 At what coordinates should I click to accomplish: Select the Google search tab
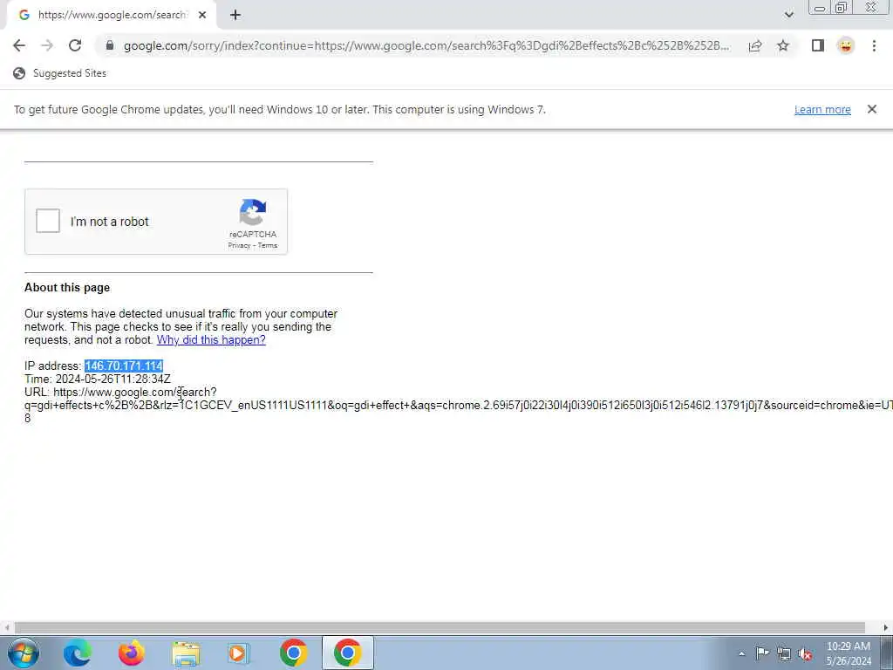click(x=111, y=16)
